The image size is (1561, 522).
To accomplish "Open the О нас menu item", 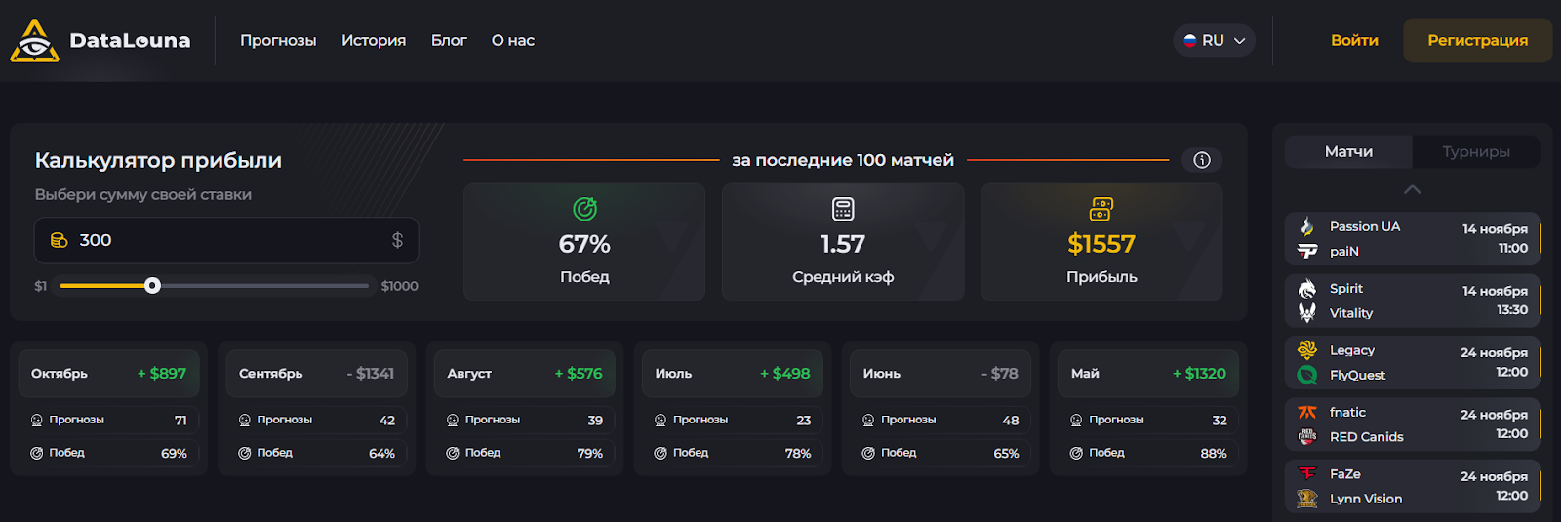I will (513, 40).
